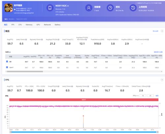Open the GPU tab
165x134 pixels.
coord(38,25)
